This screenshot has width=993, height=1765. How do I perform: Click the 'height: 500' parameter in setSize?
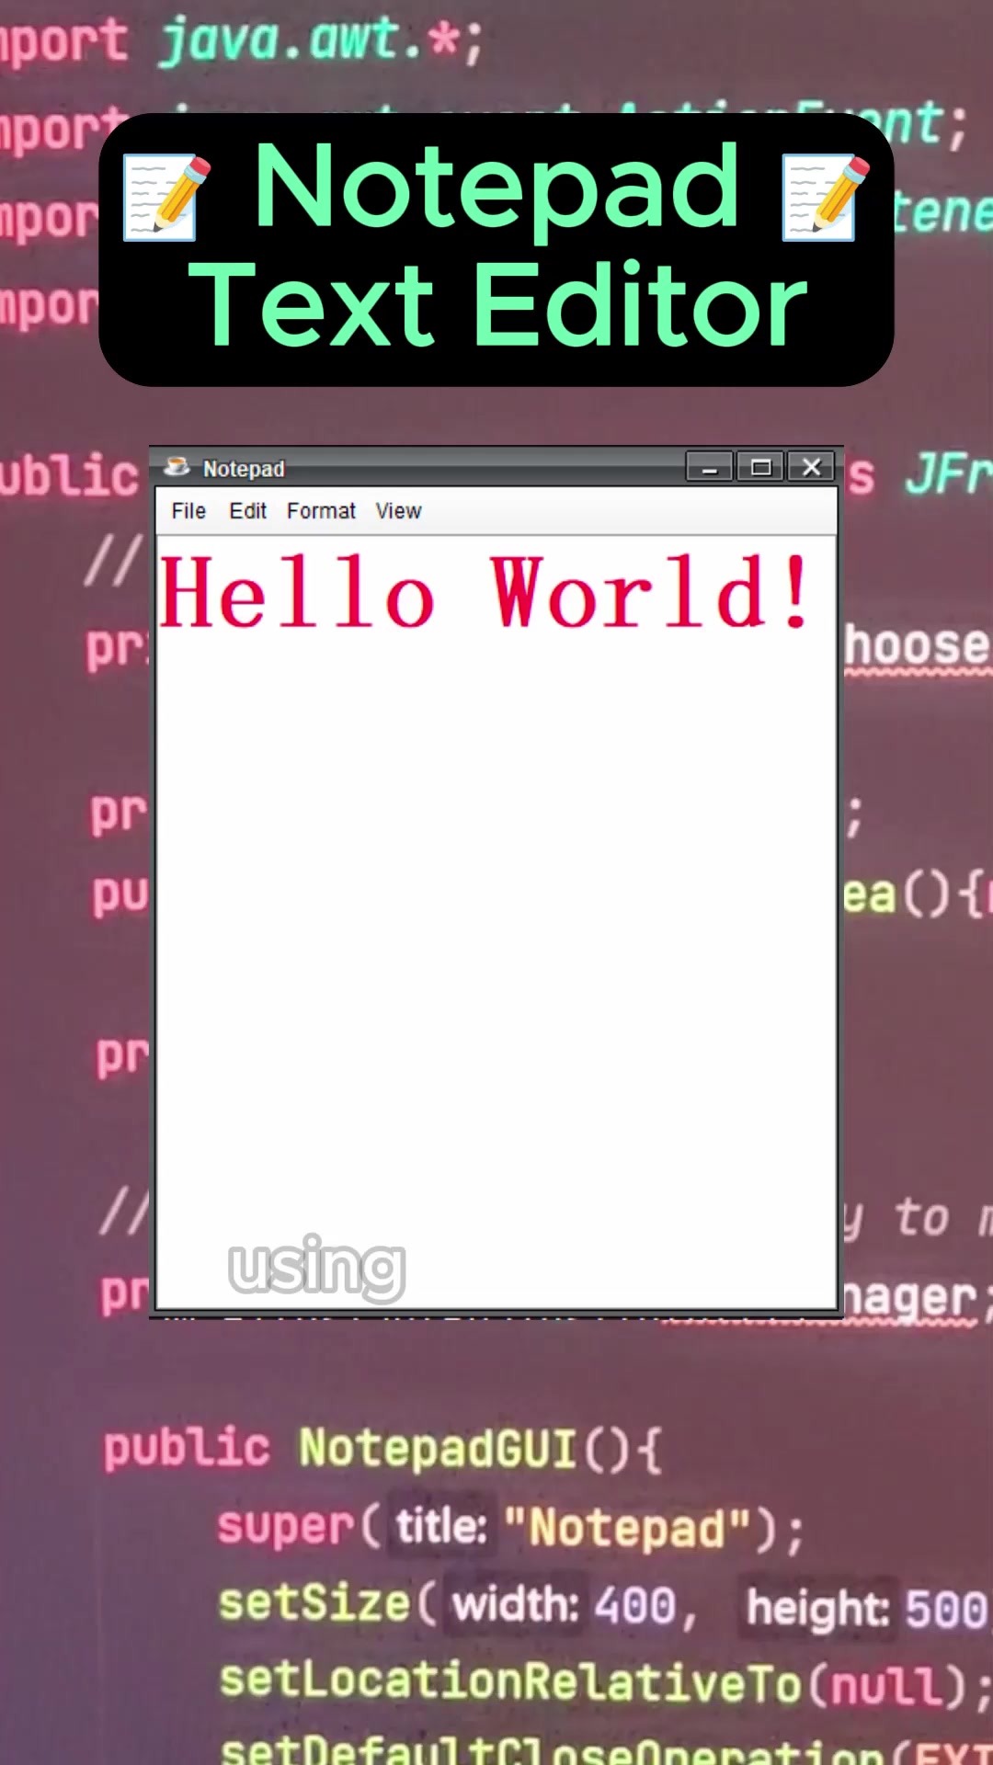866,1609
